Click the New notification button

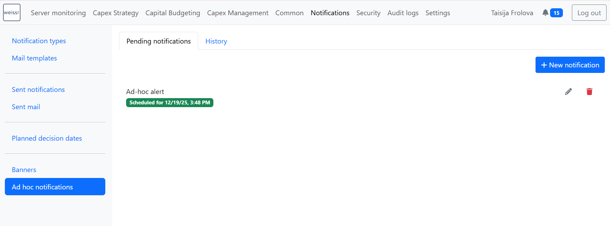[x=570, y=65]
